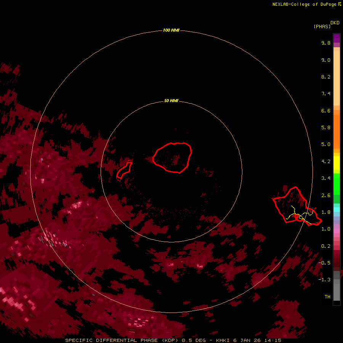Click the 7.4 scale value
Viewport: 343px width, 343px height.
326,94
